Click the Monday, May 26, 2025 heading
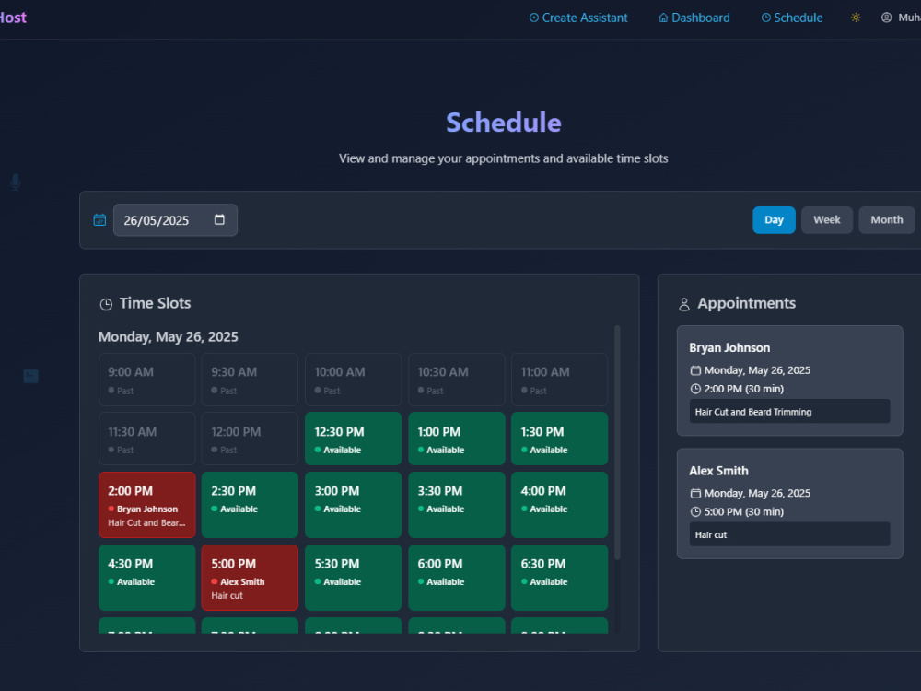Screen dimensions: 921x691 168,336
